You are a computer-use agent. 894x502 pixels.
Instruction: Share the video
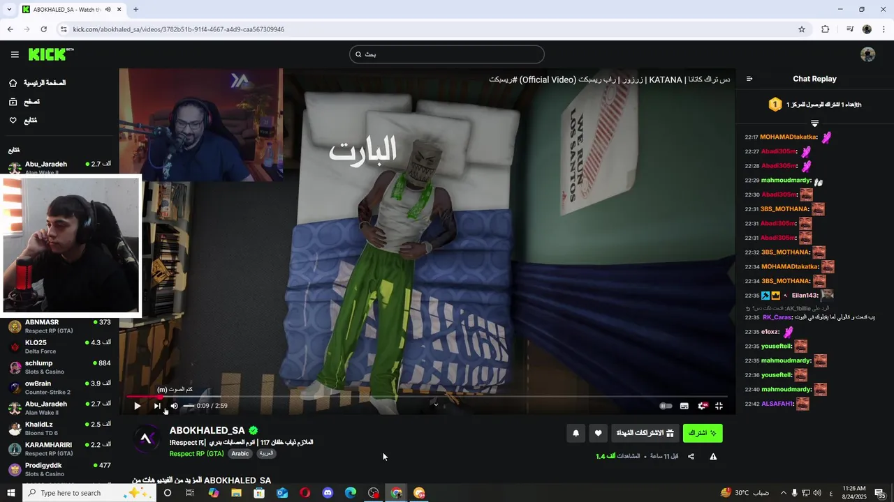click(x=691, y=457)
